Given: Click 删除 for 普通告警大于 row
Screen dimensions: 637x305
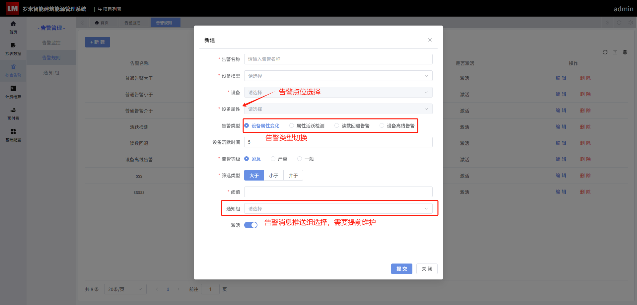Looking at the screenshot, I should point(585,78).
